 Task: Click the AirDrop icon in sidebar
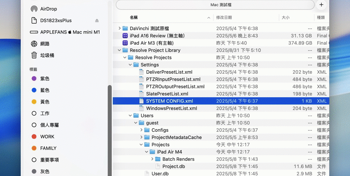tap(34, 9)
